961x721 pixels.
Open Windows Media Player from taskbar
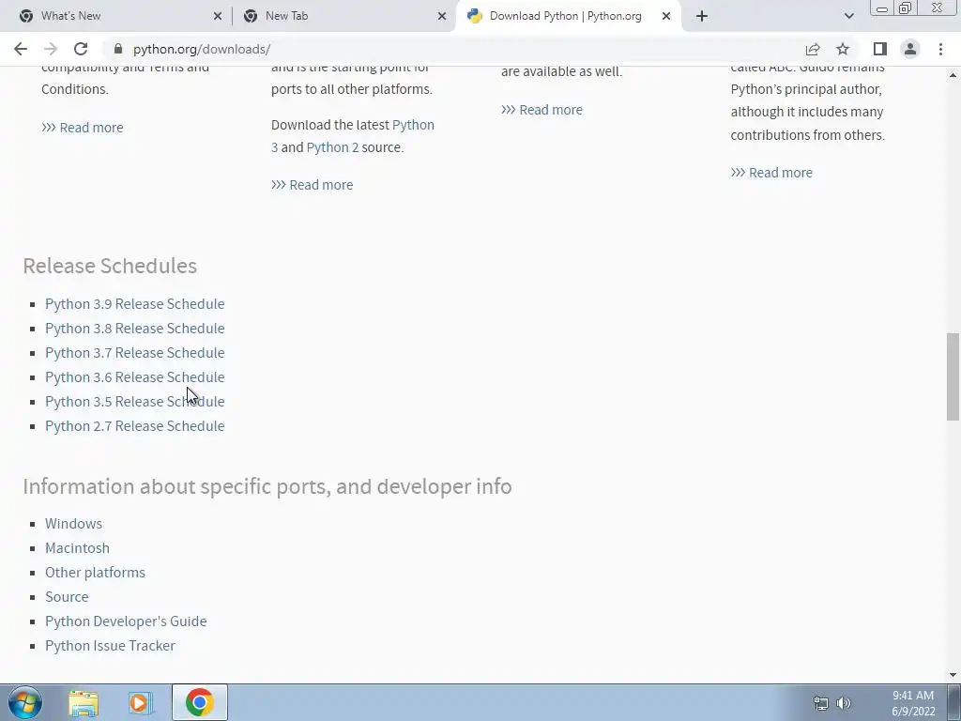tap(141, 703)
